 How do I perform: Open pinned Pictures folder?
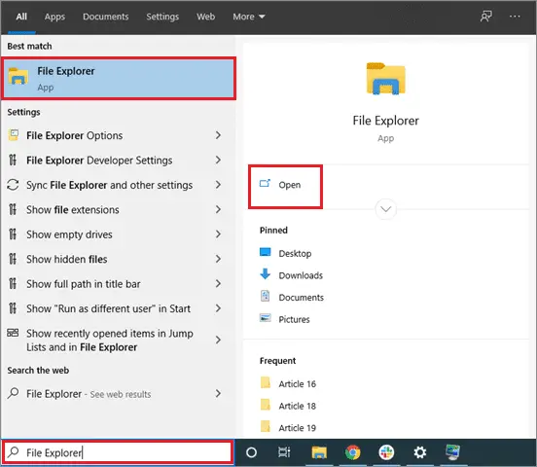285,319
